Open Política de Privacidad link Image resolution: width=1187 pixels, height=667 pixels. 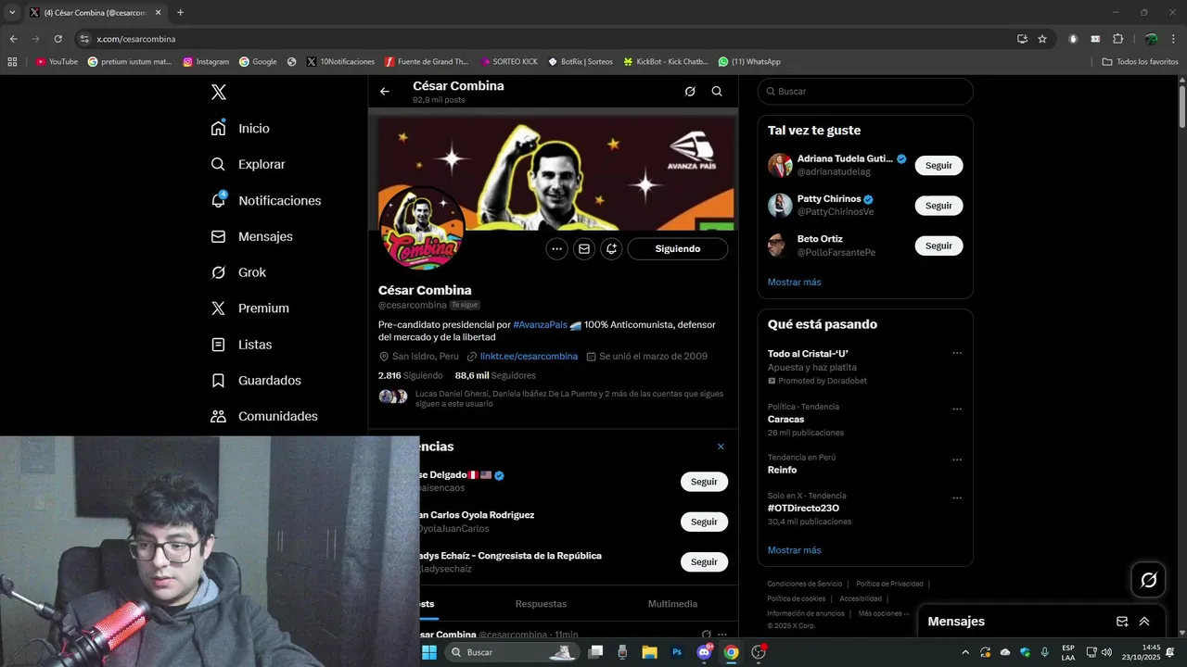click(889, 584)
